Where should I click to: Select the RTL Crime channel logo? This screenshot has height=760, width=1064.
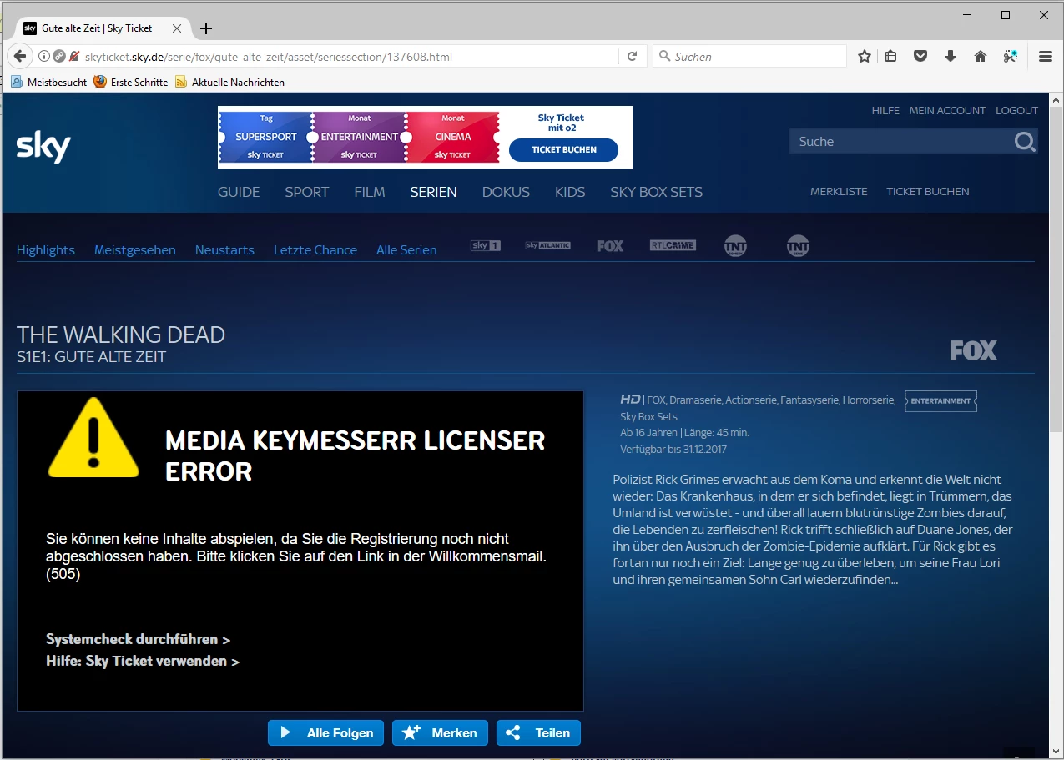click(x=673, y=246)
